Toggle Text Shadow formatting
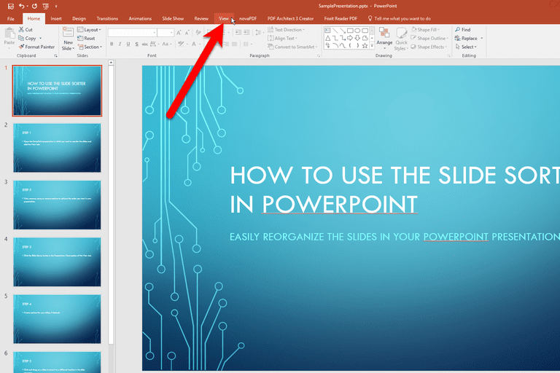560x373 pixels. (136, 44)
